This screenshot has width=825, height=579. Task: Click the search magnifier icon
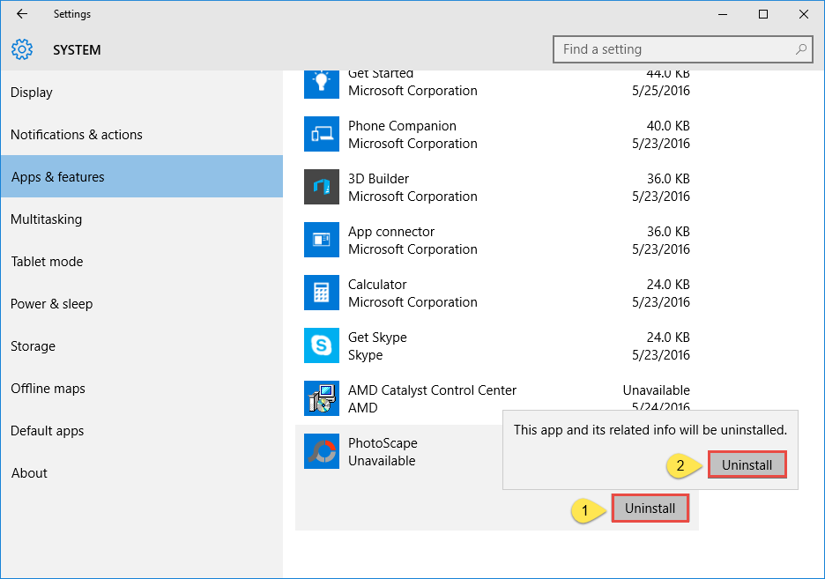801,49
